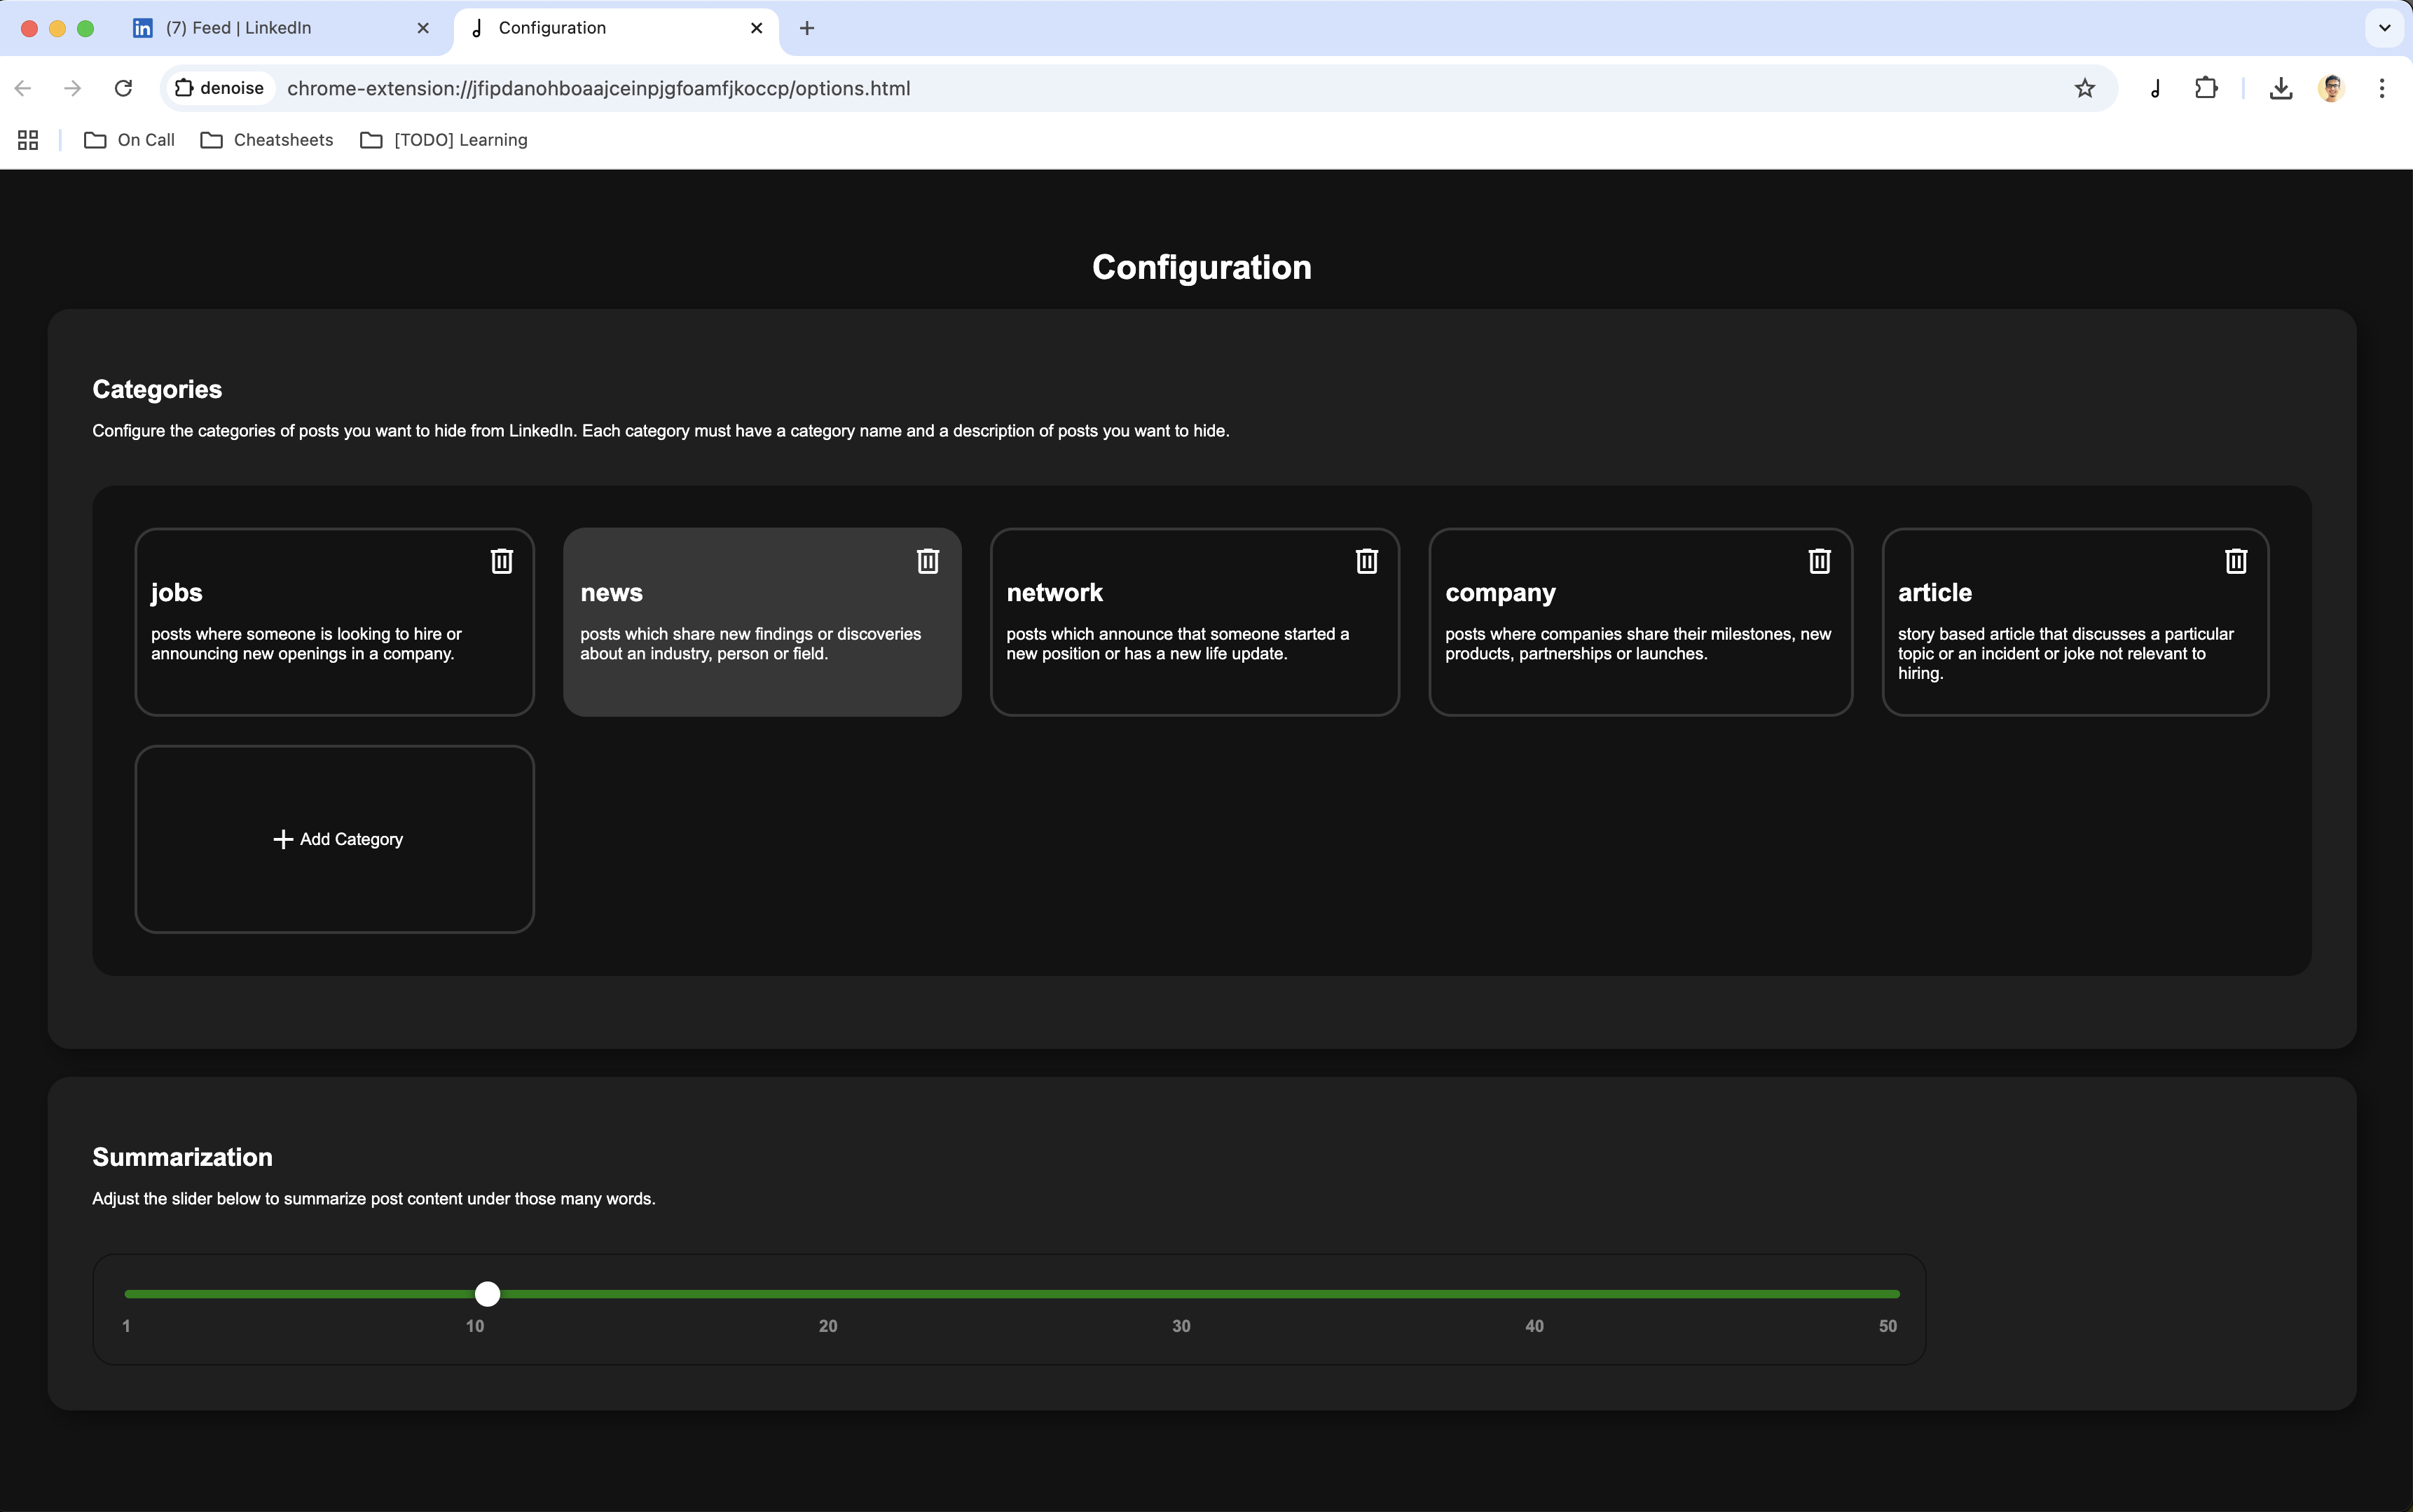This screenshot has width=2413, height=1512.
Task: Select the news category card
Action: pos(761,640)
